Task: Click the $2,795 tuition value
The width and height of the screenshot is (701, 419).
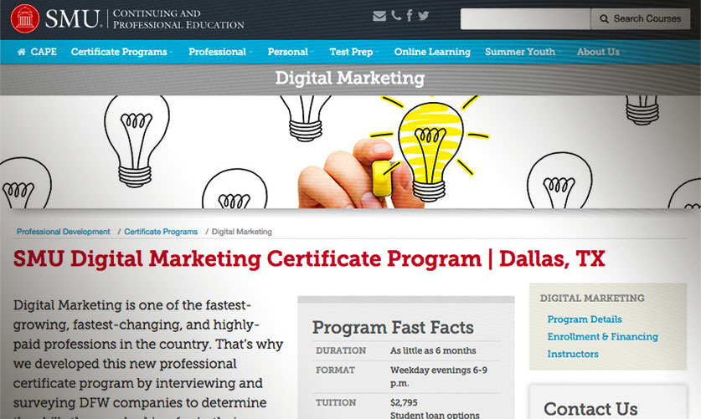Action: tap(403, 403)
